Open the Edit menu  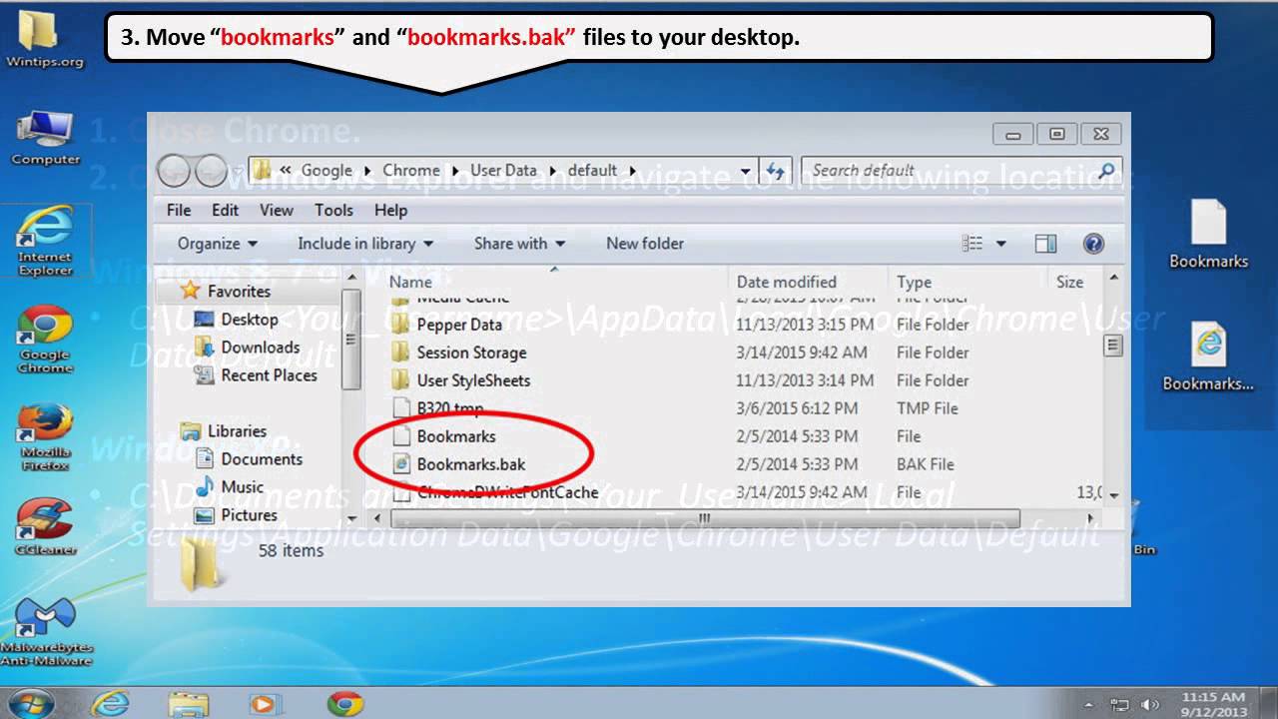[x=225, y=210]
